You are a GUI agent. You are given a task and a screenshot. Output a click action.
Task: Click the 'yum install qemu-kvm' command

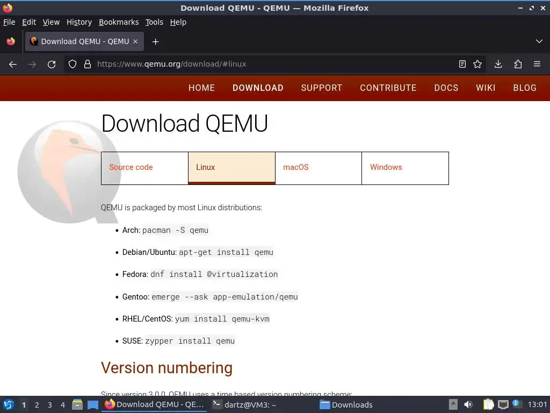coord(222,319)
